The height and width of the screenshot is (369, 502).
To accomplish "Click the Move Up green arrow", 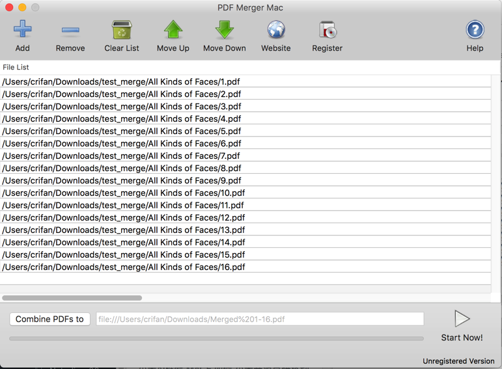I will tap(173, 29).
